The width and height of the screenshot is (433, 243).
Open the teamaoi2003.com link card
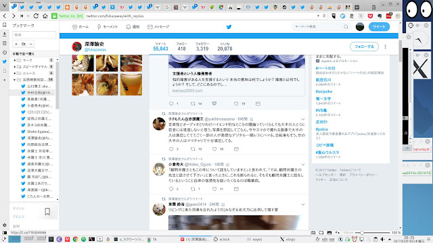[237, 82]
